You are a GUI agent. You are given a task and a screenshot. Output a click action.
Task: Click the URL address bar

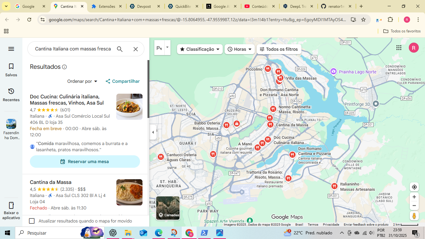pos(198,20)
